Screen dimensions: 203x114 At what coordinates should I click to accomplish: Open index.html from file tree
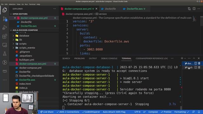point(25,84)
